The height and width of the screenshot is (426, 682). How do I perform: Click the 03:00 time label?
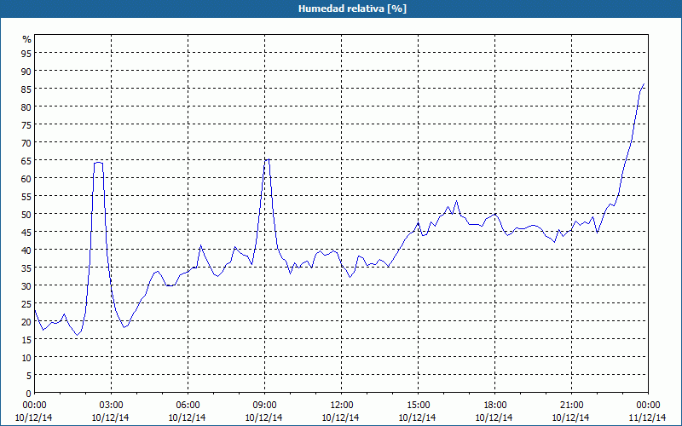click(x=111, y=406)
